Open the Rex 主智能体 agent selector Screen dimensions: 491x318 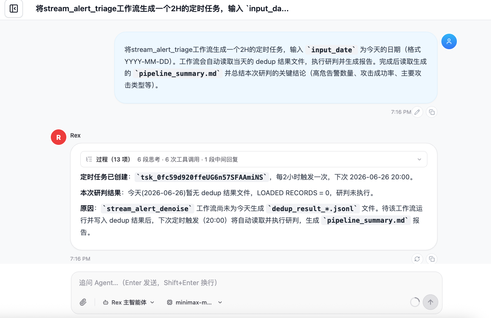(128, 303)
